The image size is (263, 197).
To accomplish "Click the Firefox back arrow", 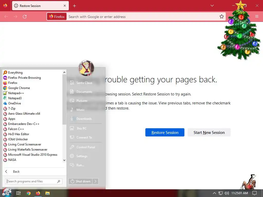I will pos(6,17).
